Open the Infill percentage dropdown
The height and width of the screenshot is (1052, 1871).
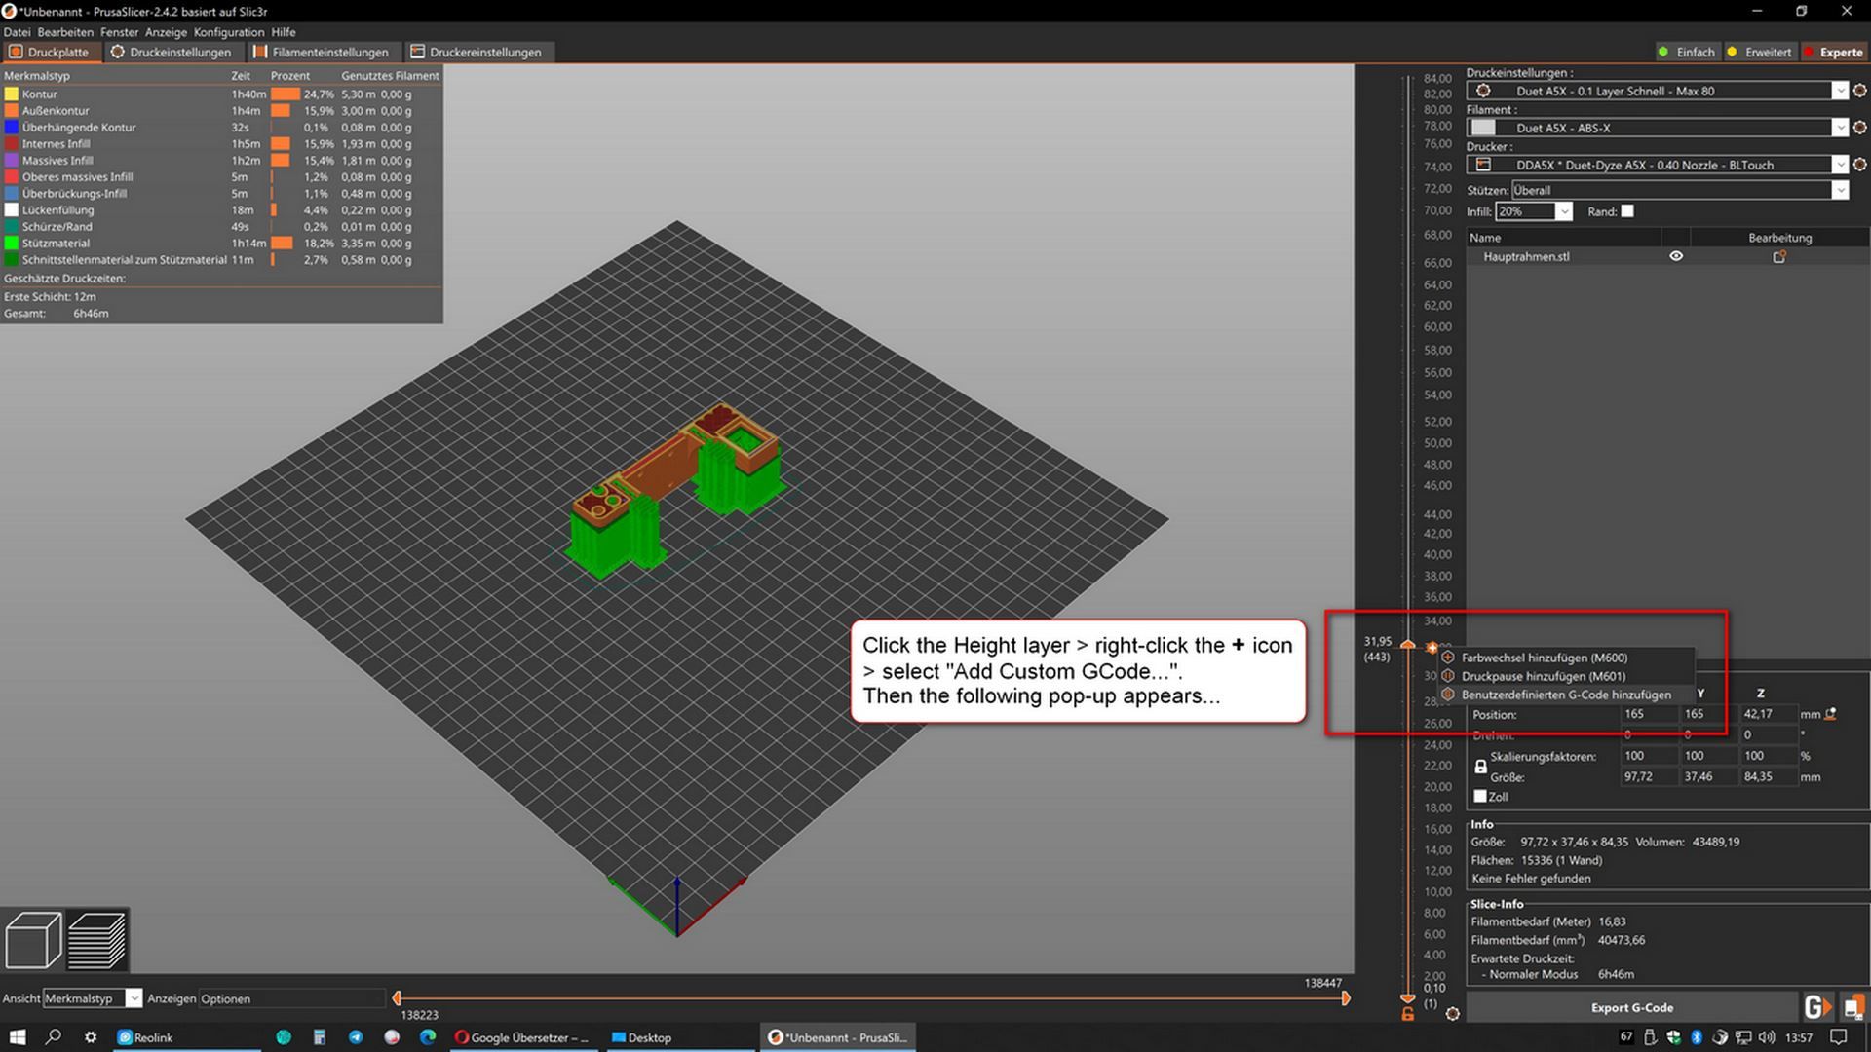pyautogui.click(x=1564, y=211)
